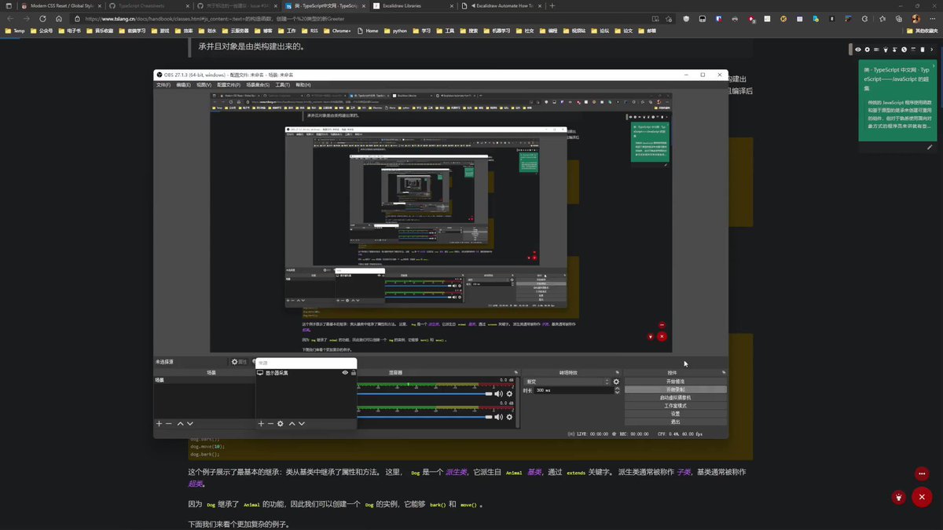Move the scene down in OBS
The image size is (943, 530).
point(190,423)
